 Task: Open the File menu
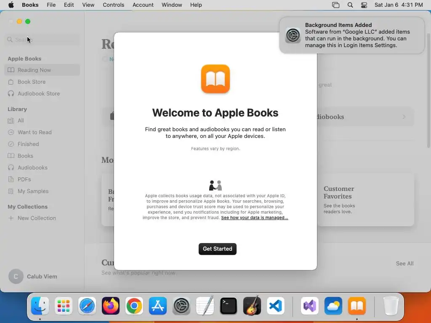pos(51,5)
